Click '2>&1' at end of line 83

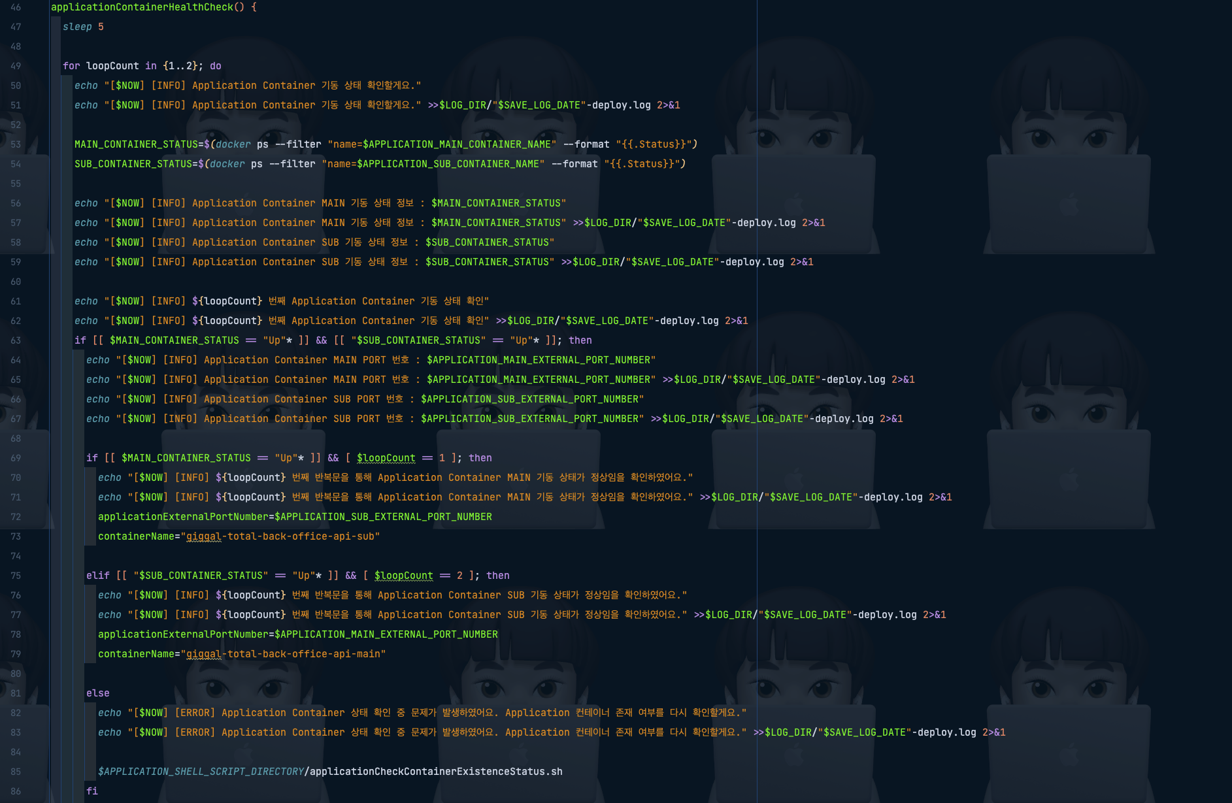pyautogui.click(x=994, y=732)
